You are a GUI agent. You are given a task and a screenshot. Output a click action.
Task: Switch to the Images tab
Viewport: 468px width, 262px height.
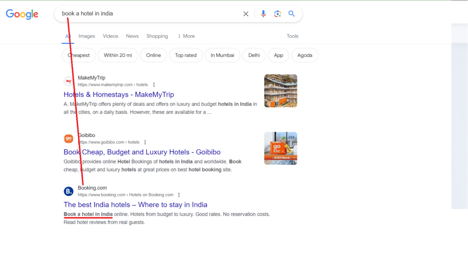pos(86,36)
